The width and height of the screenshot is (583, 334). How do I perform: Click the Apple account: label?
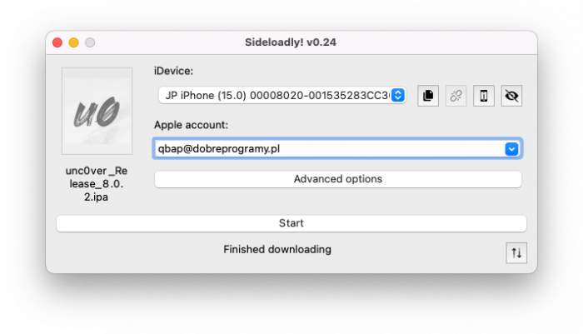[x=191, y=125]
